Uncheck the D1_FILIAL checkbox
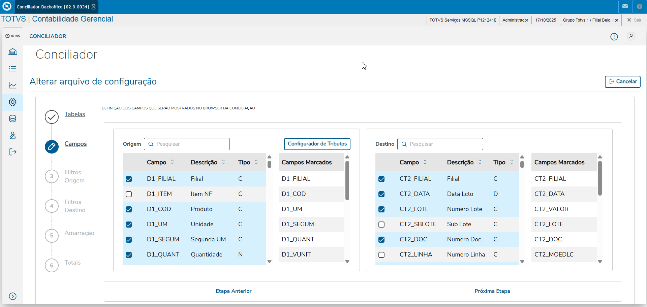 coord(129,179)
